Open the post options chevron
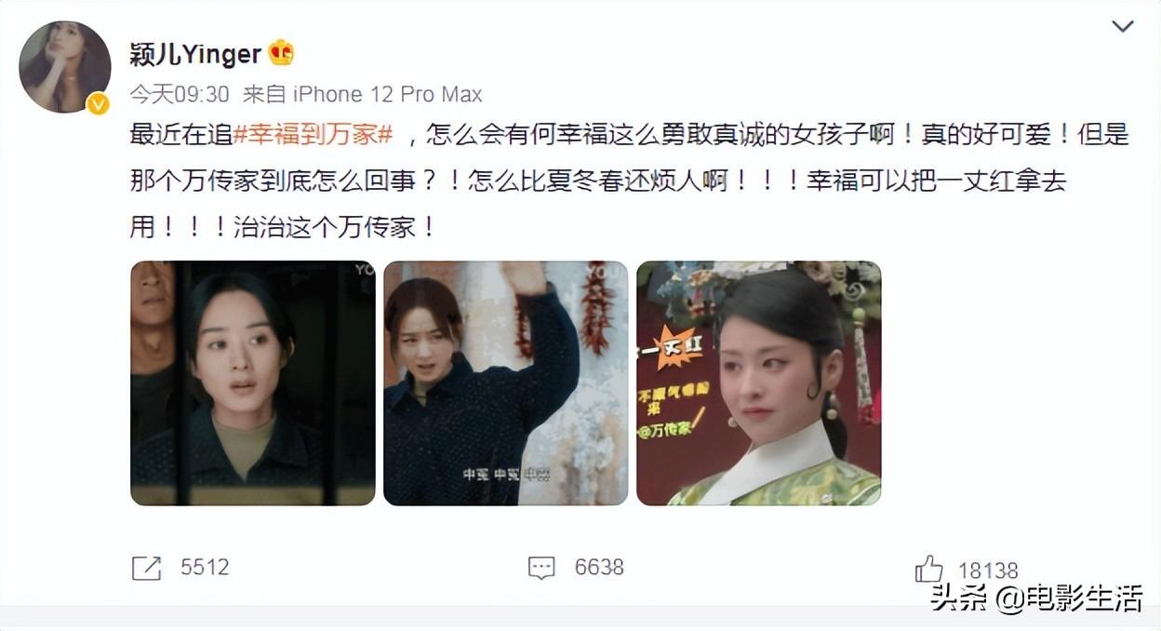1161x631 pixels. tap(1123, 26)
